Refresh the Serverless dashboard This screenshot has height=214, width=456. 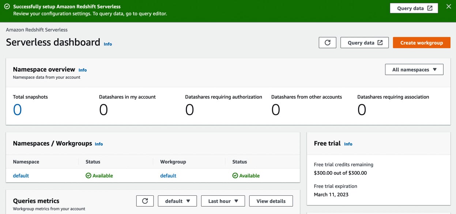click(x=328, y=43)
